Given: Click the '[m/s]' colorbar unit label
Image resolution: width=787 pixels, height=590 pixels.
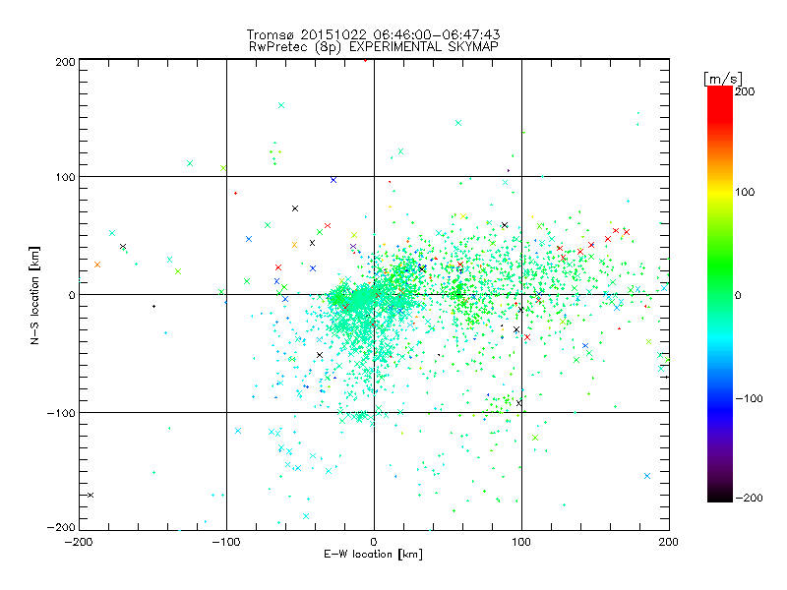Looking at the screenshot, I should click(x=723, y=79).
